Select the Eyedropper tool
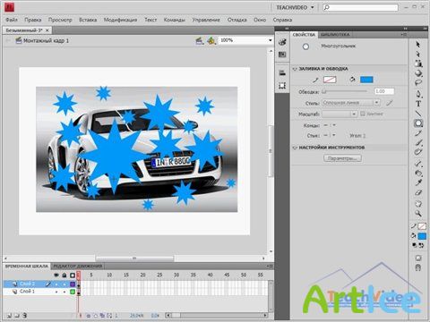Image resolution: width=430 pixels, height=322 pixels. [418, 182]
